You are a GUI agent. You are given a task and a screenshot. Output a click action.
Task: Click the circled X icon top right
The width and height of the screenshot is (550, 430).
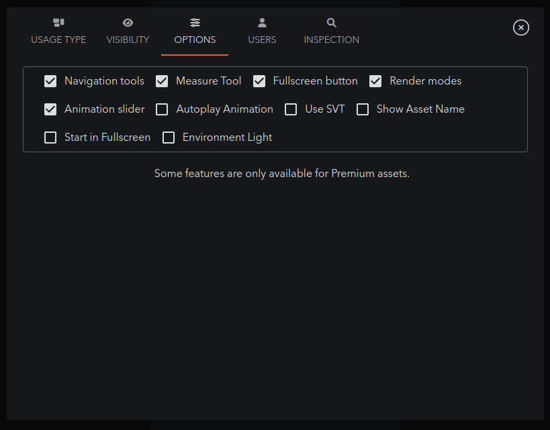(x=521, y=28)
